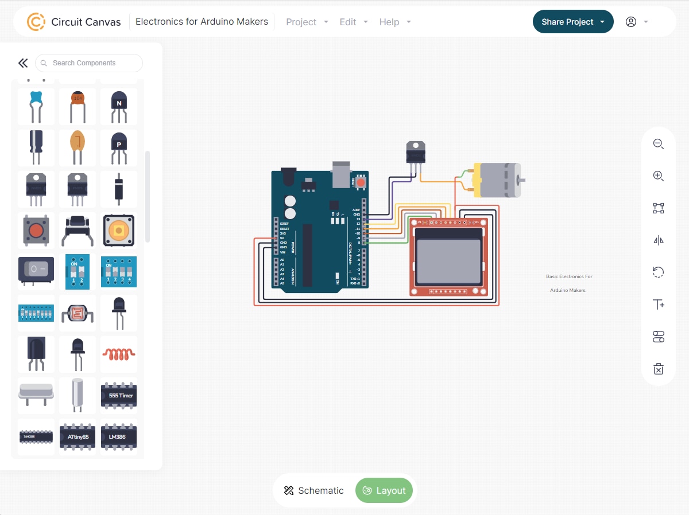Image resolution: width=689 pixels, height=515 pixels.
Task: Click the component list scrollbar
Action: [148, 196]
